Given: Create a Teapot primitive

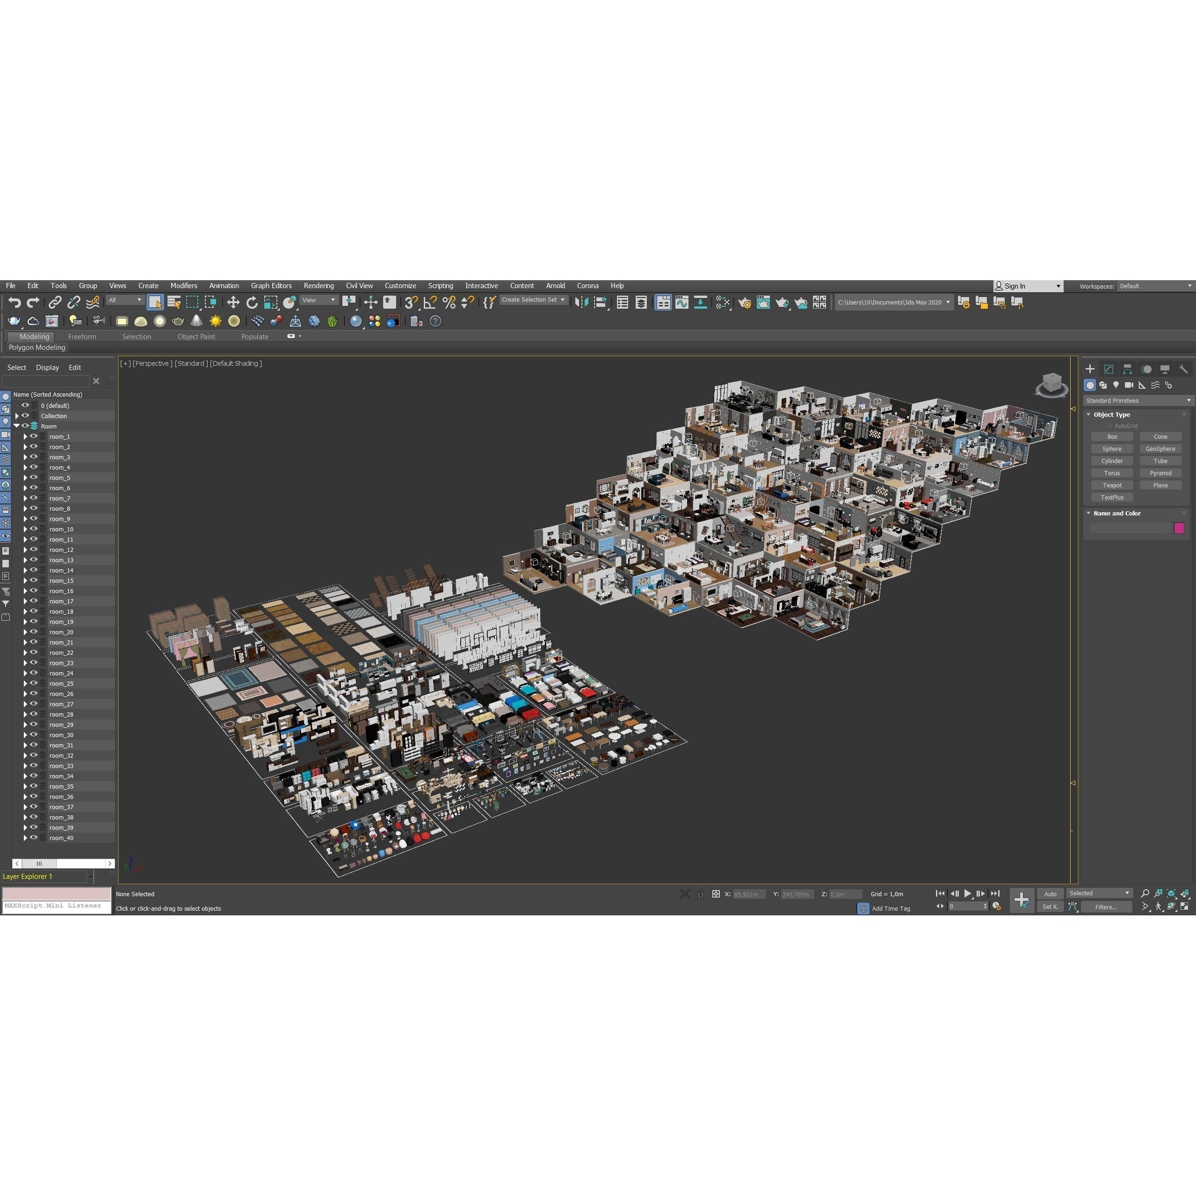Looking at the screenshot, I should (1112, 485).
